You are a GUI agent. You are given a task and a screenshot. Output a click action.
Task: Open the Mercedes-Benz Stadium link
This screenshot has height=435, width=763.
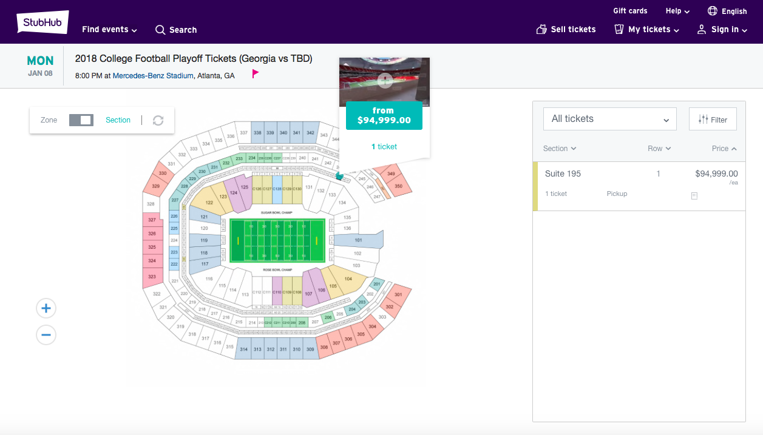click(153, 76)
